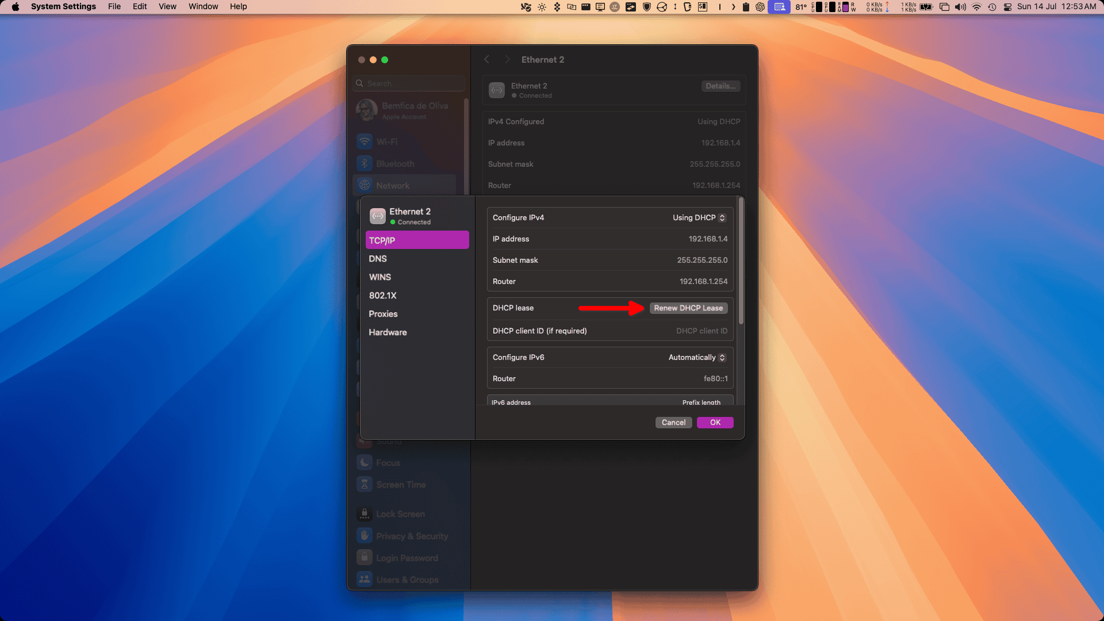This screenshot has width=1104, height=621.
Task: Click the OK button to confirm changes
Action: tap(715, 422)
